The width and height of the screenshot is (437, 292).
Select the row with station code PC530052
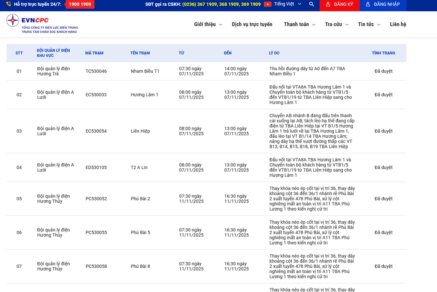pos(96,199)
